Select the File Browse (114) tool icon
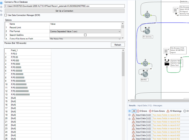The width and height of the screenshot is (189, 140). 166,51
